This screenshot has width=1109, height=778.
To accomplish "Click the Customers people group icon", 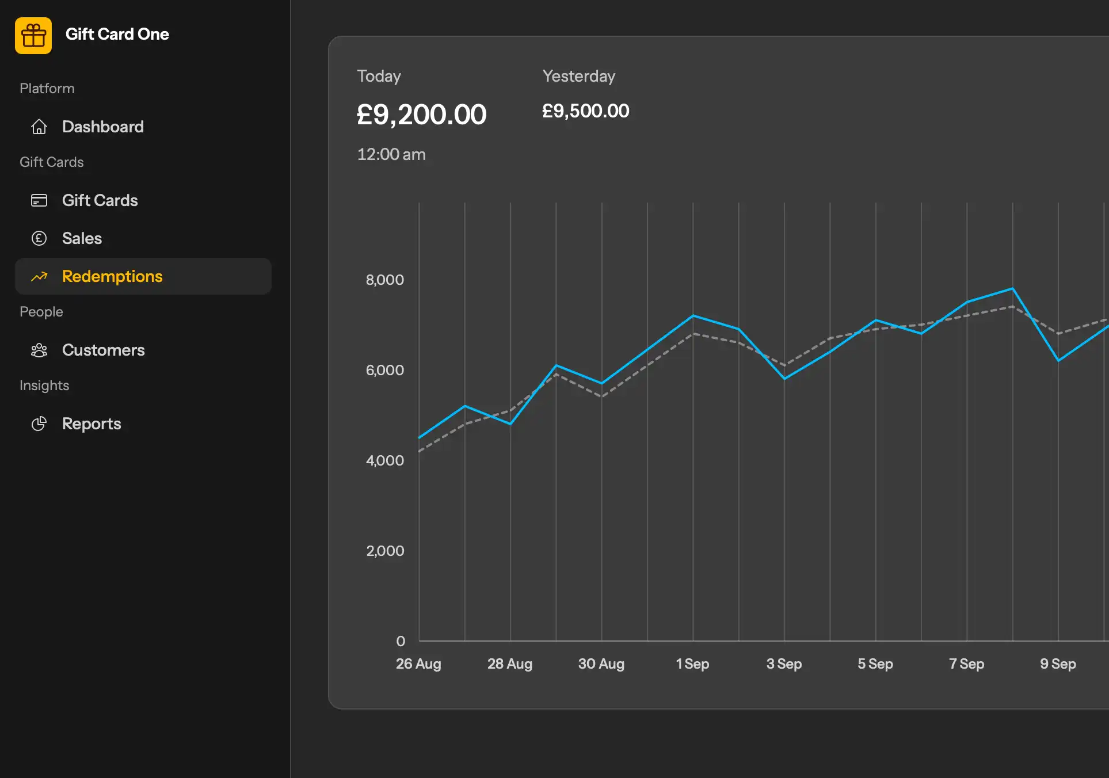I will click(39, 350).
